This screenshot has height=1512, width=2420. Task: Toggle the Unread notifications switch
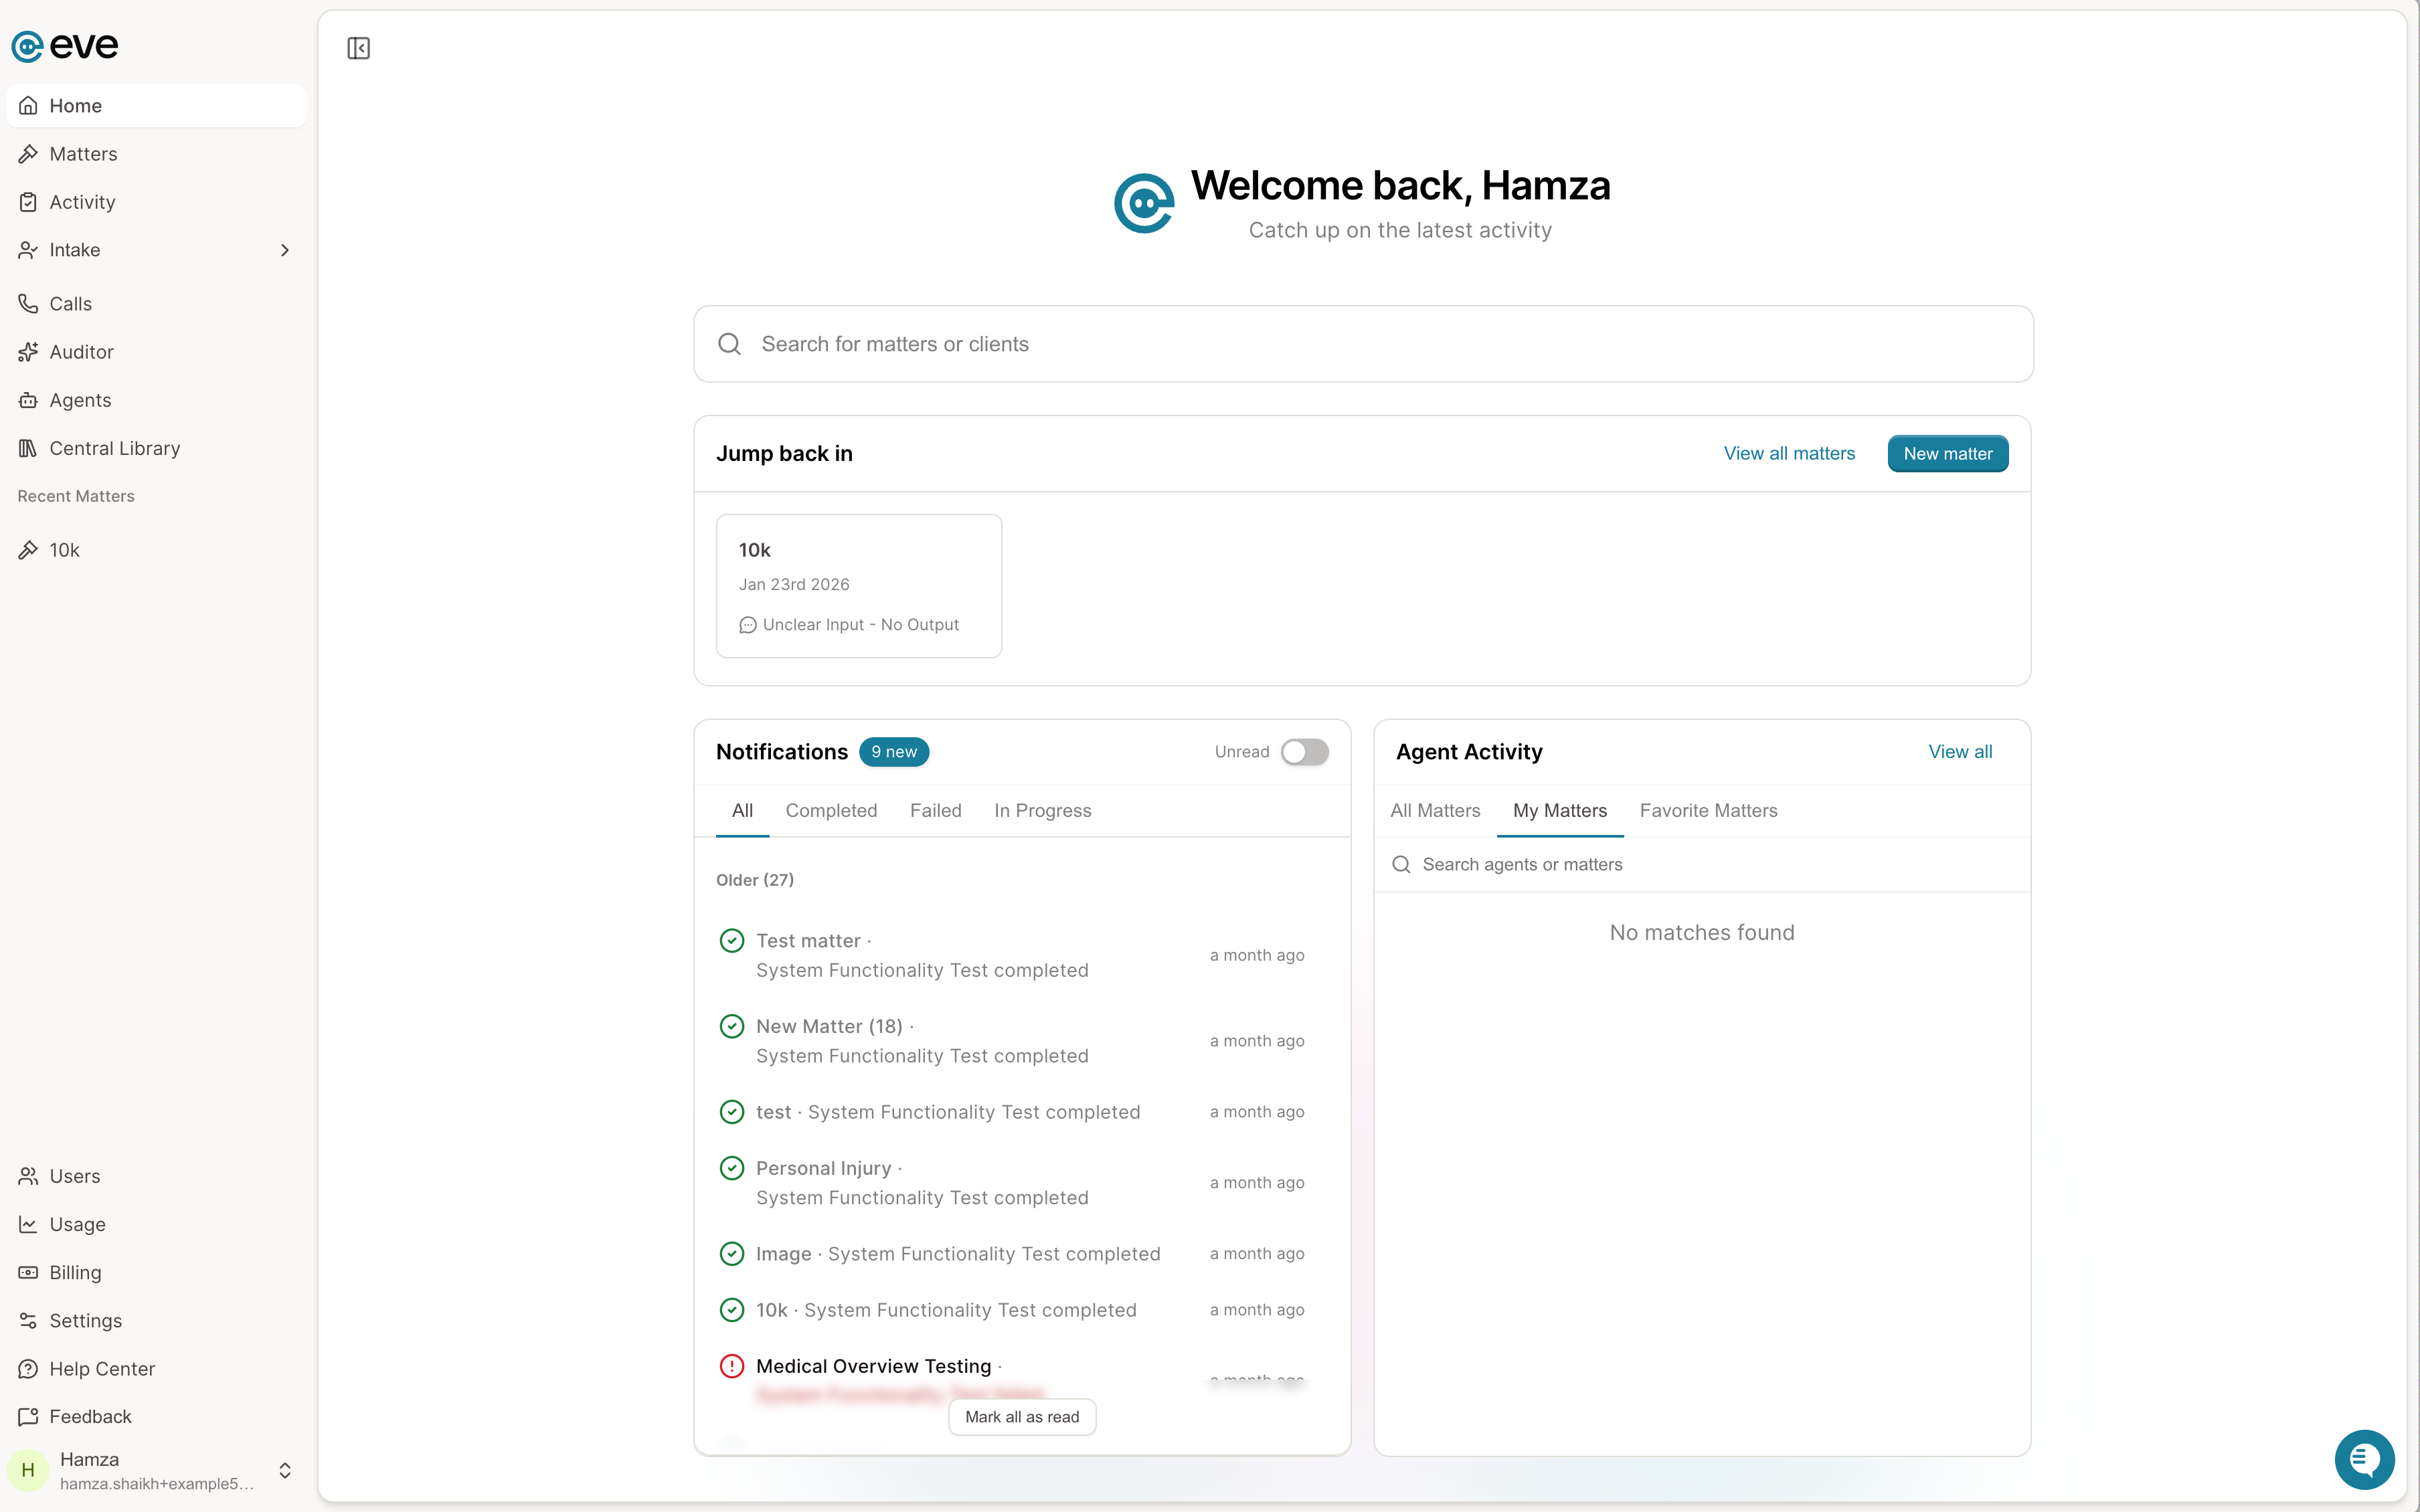[x=1304, y=752]
